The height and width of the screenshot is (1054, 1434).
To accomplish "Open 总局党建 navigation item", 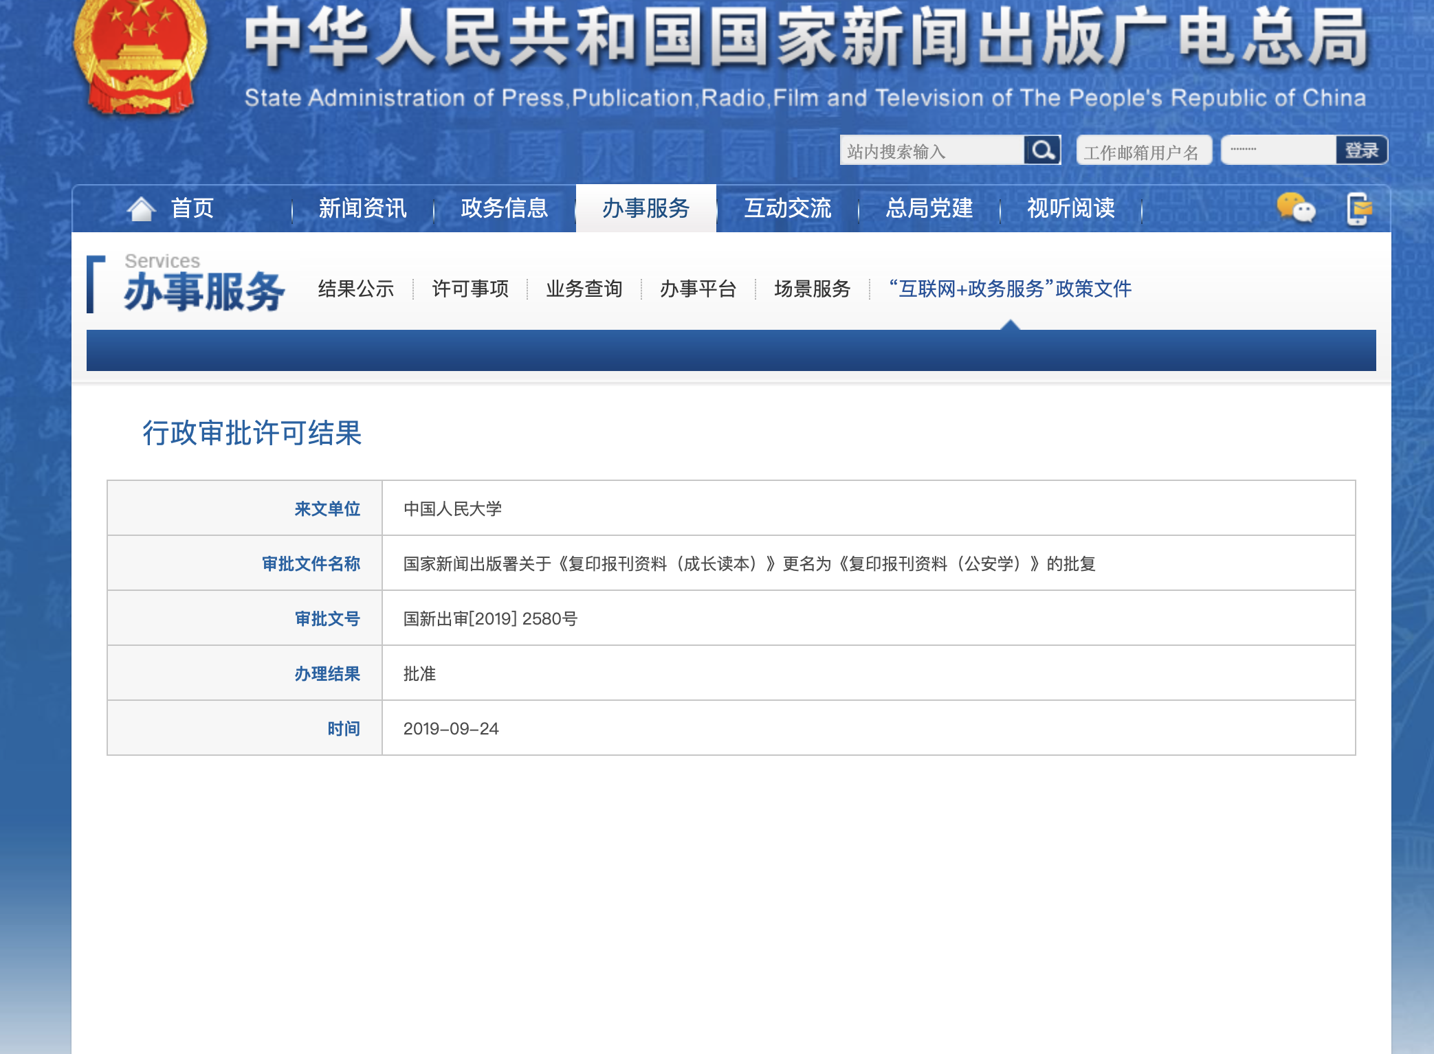I will click(x=929, y=208).
